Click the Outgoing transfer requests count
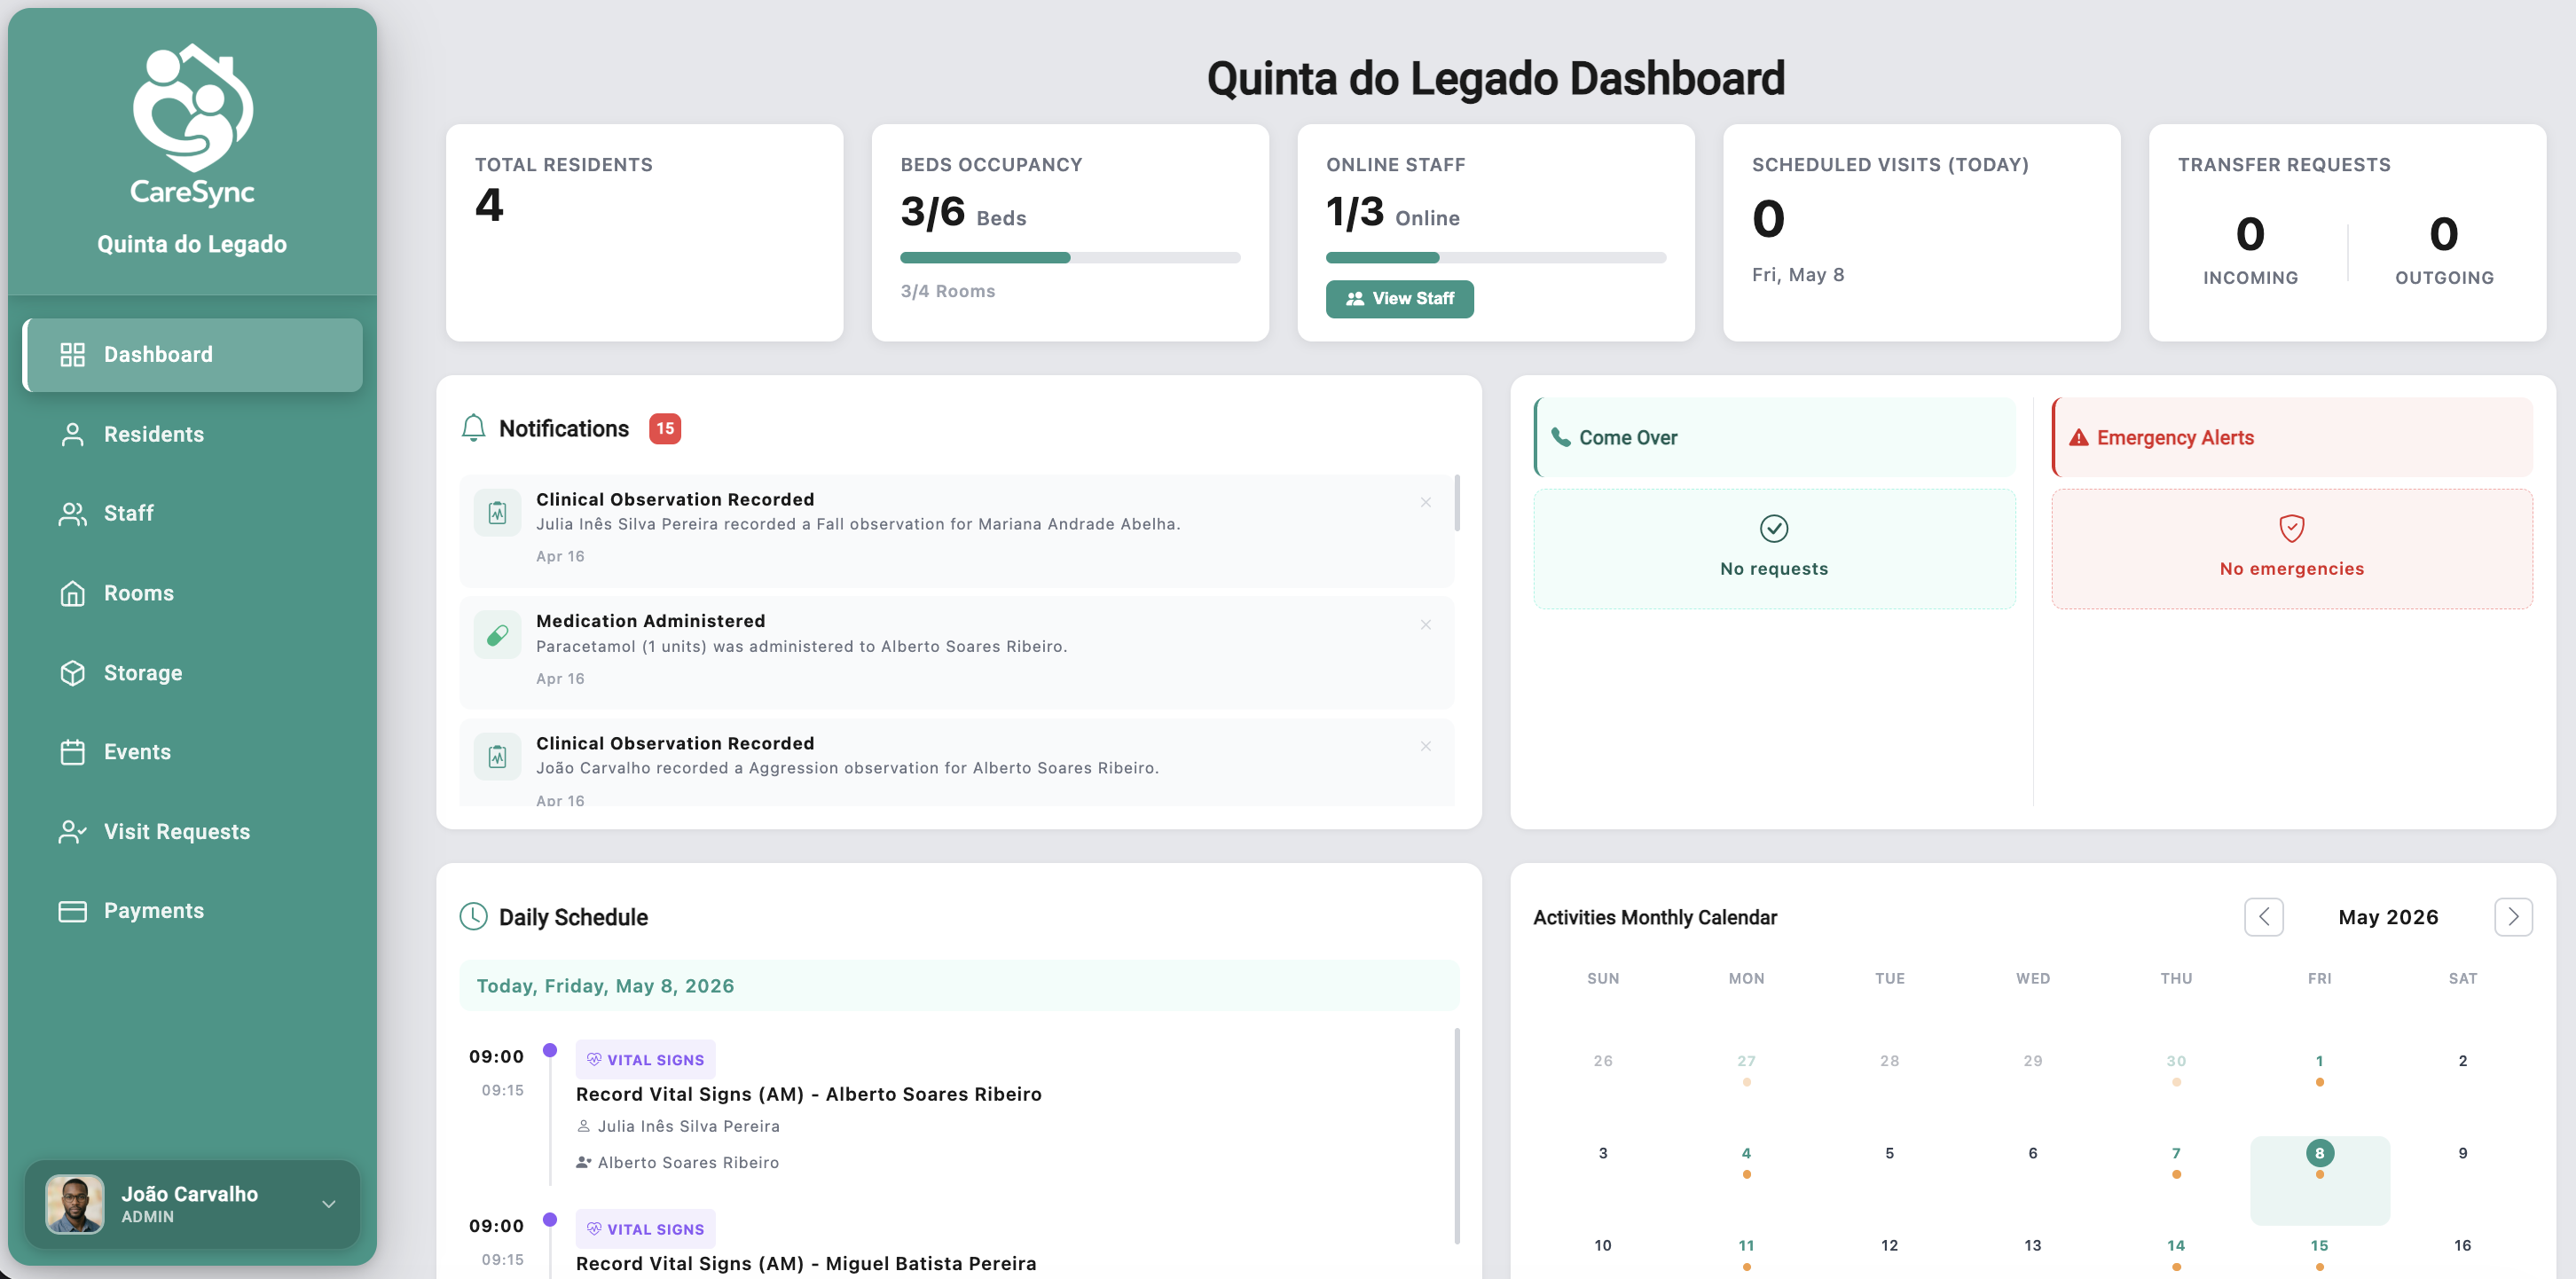 [x=2444, y=234]
